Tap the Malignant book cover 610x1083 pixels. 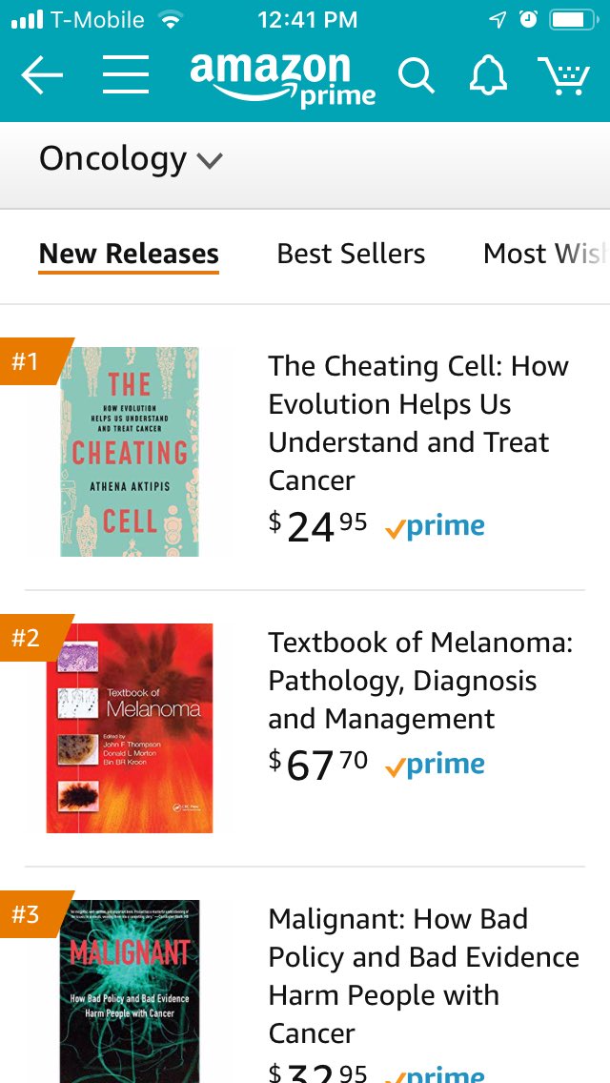130,991
